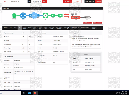This screenshot has width=129, height=95.
Task: Click the RADIUS database icon in topology
Action: (x=14, y=16)
